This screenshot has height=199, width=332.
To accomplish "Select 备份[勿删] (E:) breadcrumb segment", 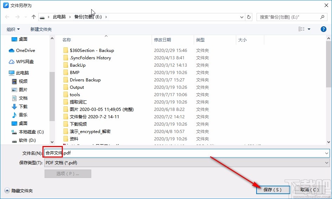I will (88, 17).
